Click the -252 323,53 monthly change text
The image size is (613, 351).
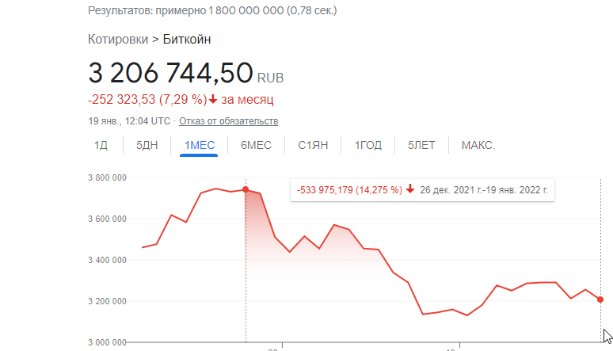[x=122, y=99]
